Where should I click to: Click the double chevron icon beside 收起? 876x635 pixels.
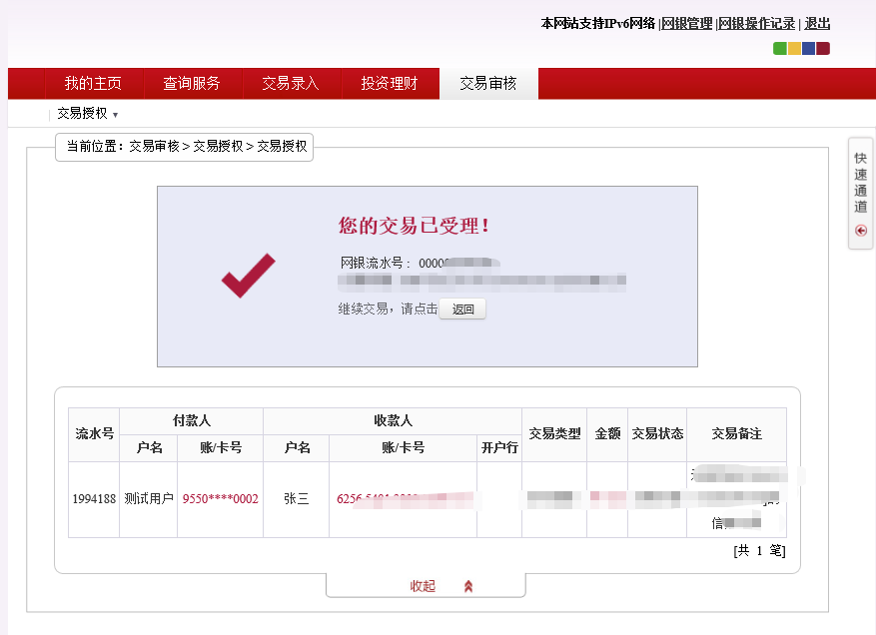click(x=468, y=587)
